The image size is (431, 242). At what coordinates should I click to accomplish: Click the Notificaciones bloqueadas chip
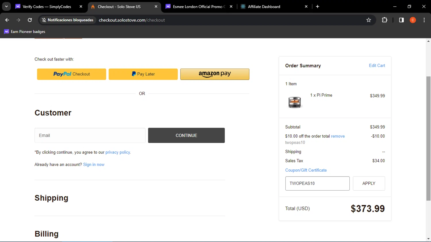68,20
